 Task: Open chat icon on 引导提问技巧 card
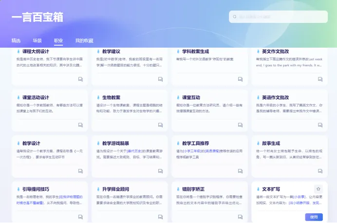click(80, 217)
